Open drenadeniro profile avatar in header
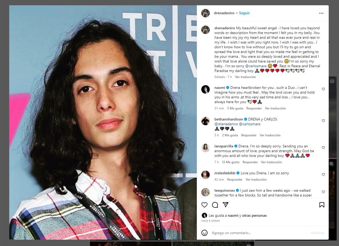This screenshot has width=339, height=246. click(206, 13)
